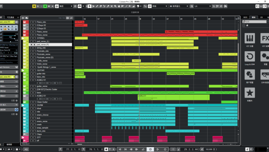Click the AQ button in bottom bar
The height and width of the screenshot is (152, 269).
(26, 149)
